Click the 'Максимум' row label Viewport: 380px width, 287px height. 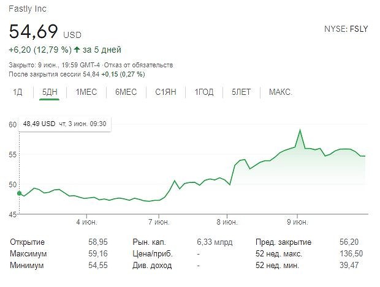(x=28, y=253)
